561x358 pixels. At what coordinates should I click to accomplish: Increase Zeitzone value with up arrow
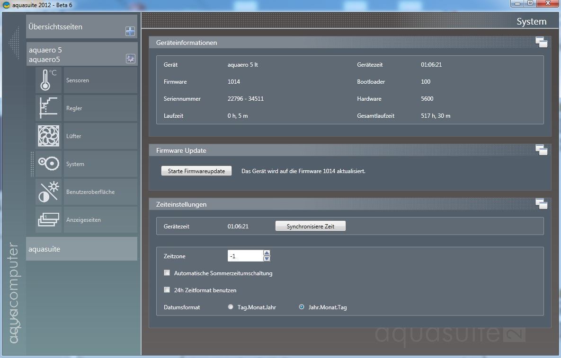pos(267,253)
